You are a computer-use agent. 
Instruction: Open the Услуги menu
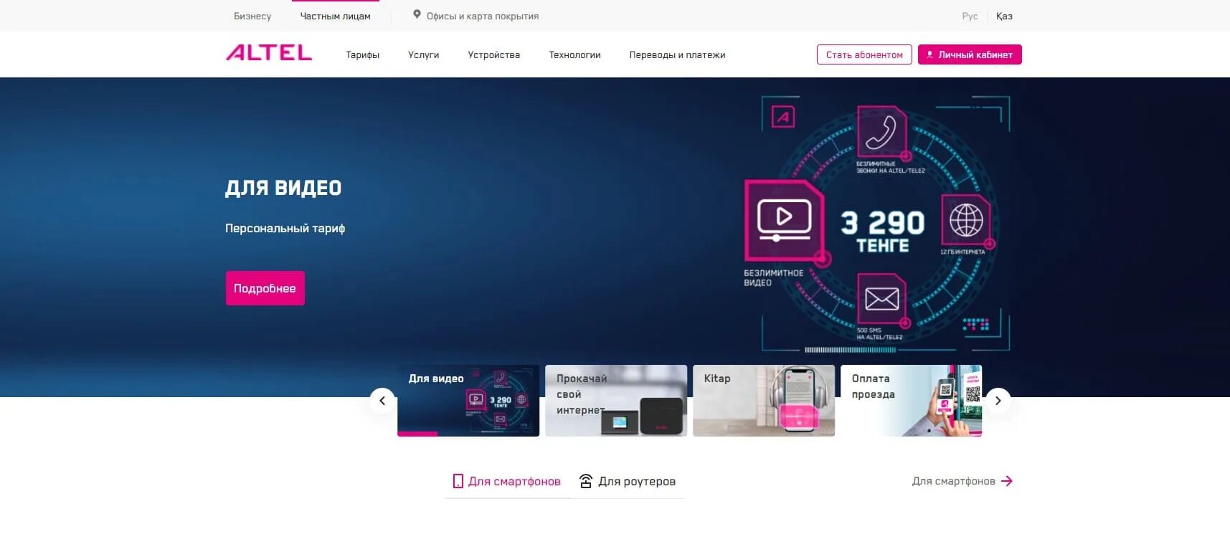click(x=424, y=54)
